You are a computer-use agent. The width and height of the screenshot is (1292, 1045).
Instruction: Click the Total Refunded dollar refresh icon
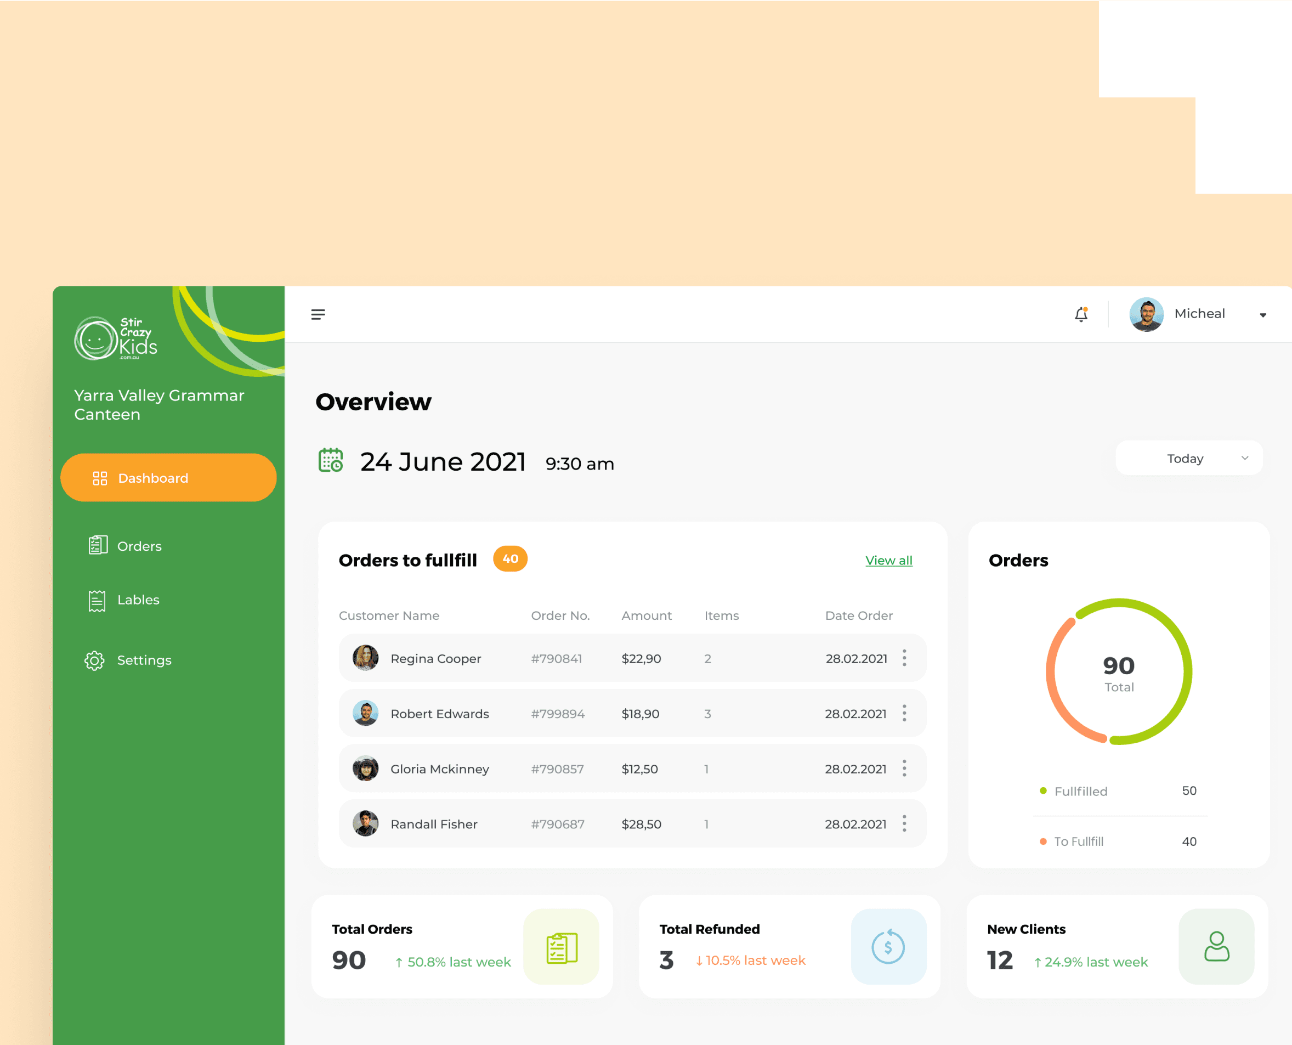pyautogui.click(x=889, y=946)
